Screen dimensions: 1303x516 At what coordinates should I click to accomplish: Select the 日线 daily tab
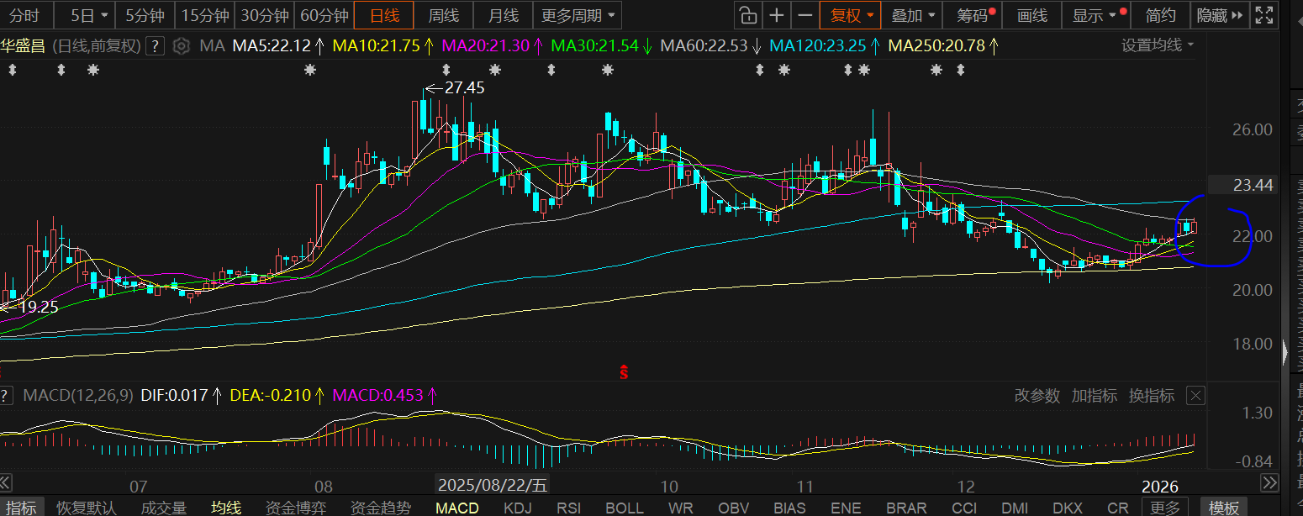click(384, 15)
